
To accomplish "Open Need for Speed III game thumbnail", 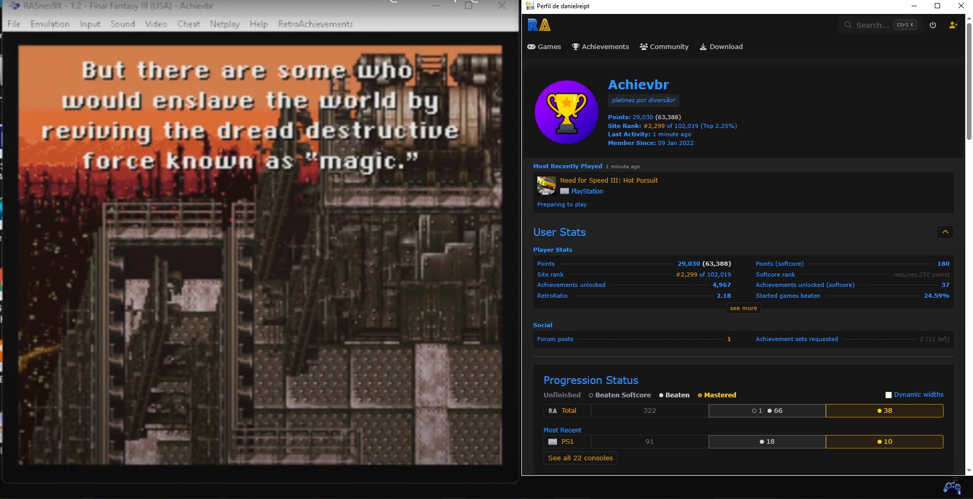I will 546,185.
